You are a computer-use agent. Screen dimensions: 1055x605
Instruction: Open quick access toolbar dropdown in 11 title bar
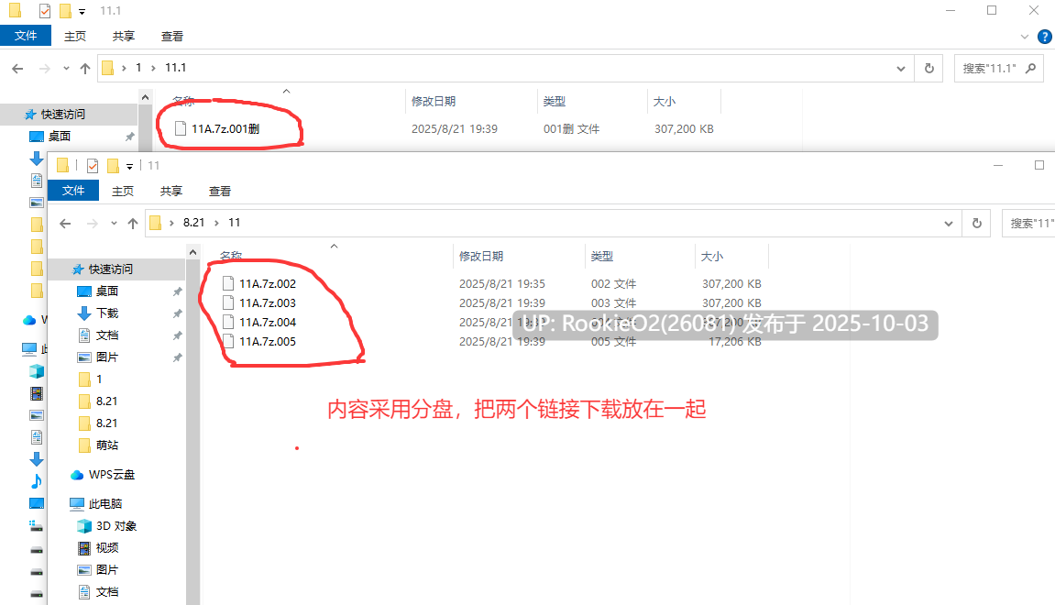point(130,166)
